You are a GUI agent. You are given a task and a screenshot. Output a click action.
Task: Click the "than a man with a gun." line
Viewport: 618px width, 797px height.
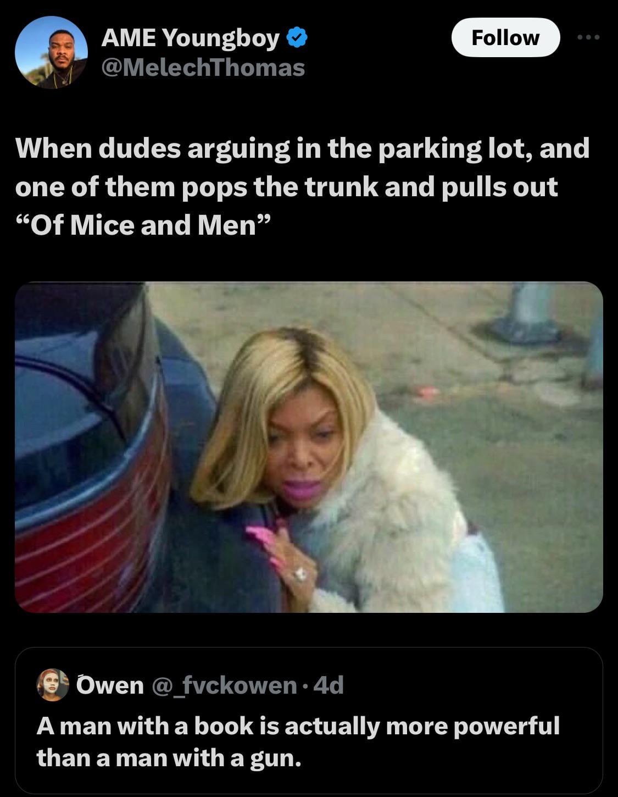point(169,759)
